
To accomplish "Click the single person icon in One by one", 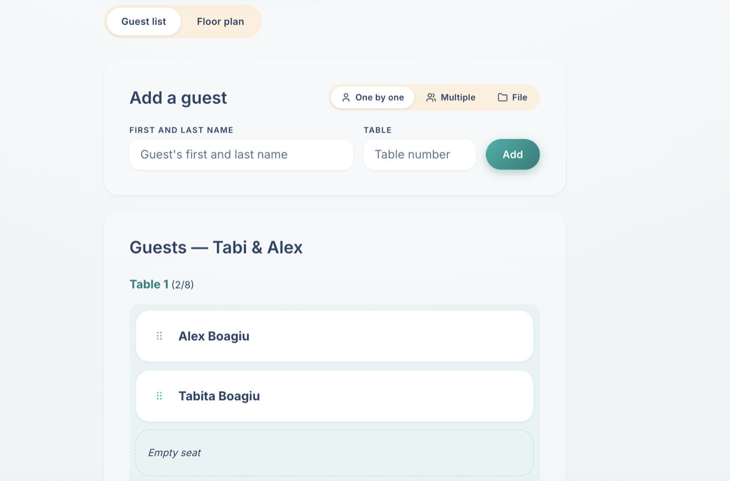I will (346, 97).
